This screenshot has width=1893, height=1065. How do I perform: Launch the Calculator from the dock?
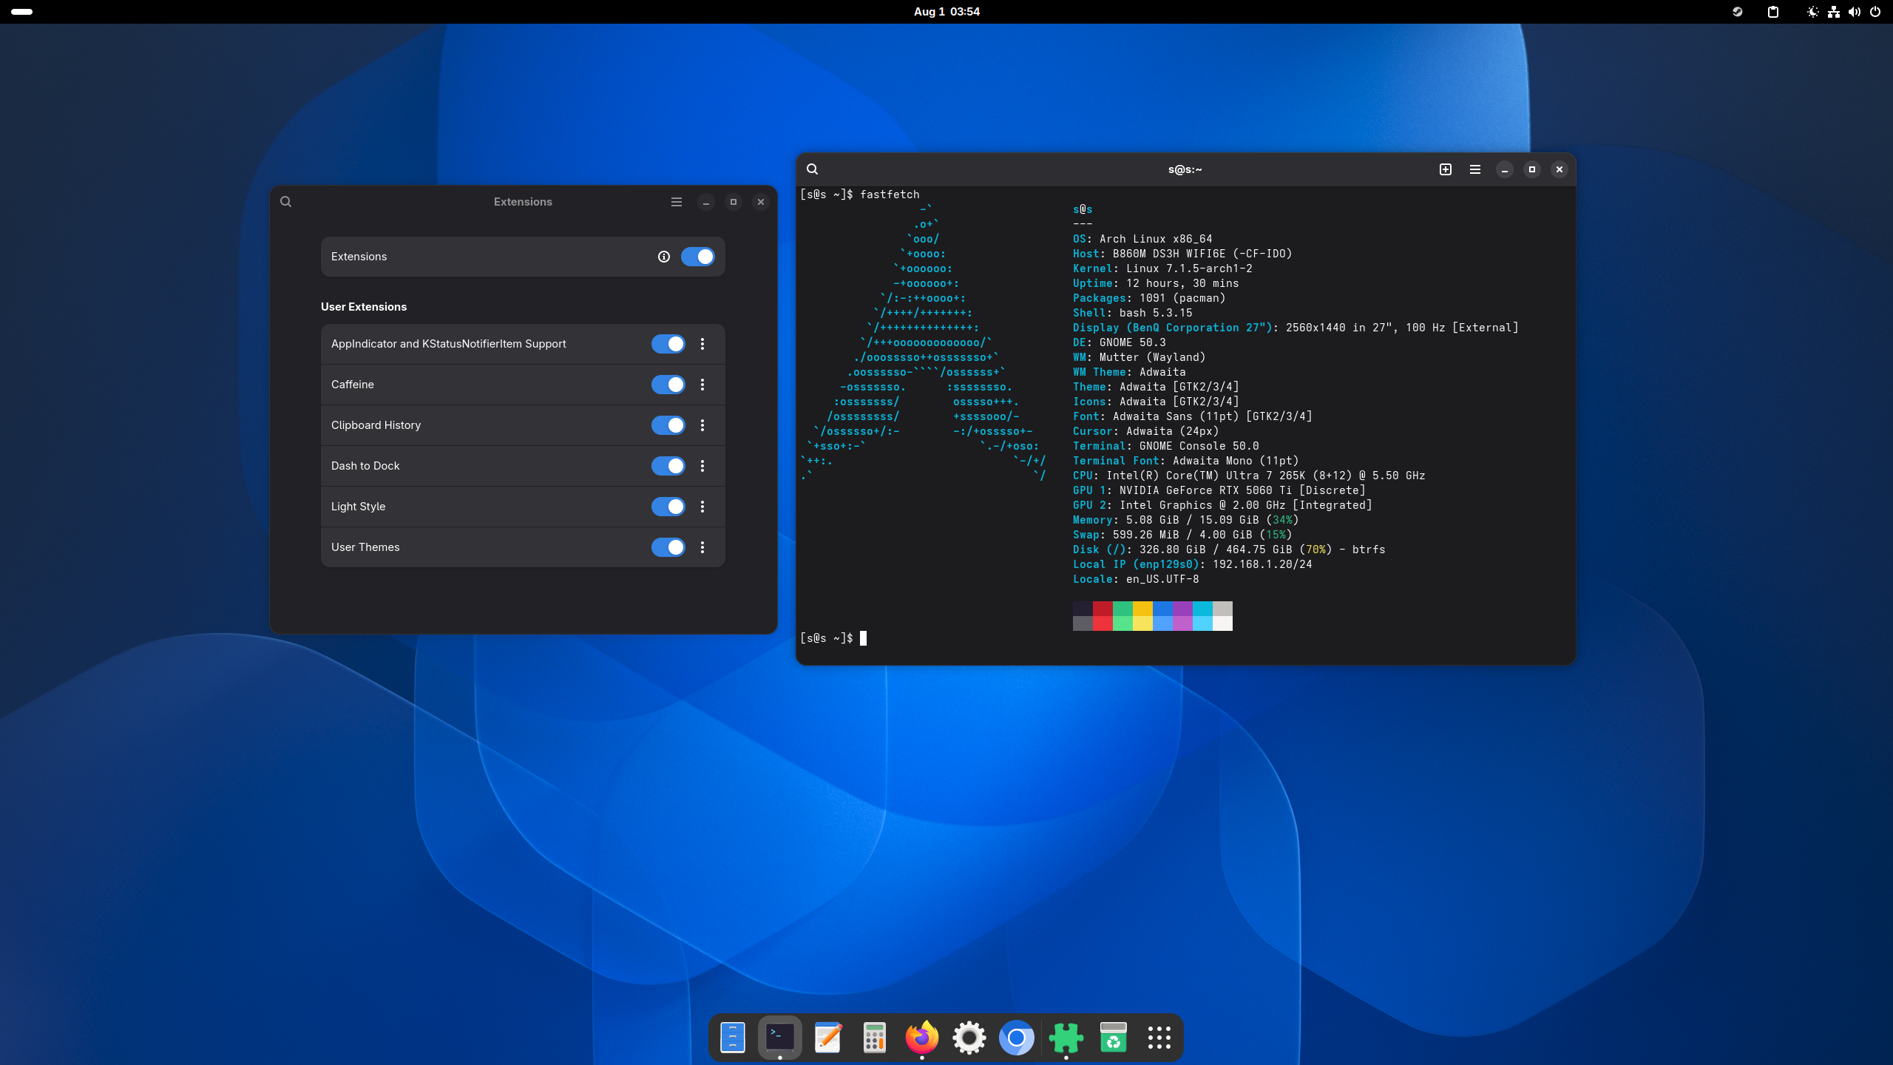point(875,1038)
